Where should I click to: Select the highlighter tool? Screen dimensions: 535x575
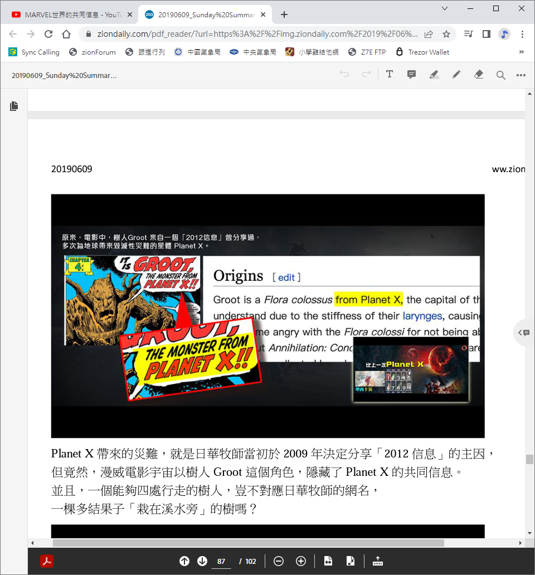pos(434,75)
